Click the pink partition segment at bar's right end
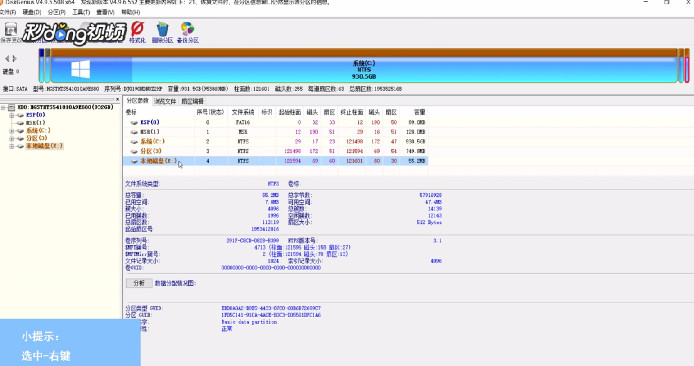The height and width of the screenshot is (366, 694). (x=687, y=66)
